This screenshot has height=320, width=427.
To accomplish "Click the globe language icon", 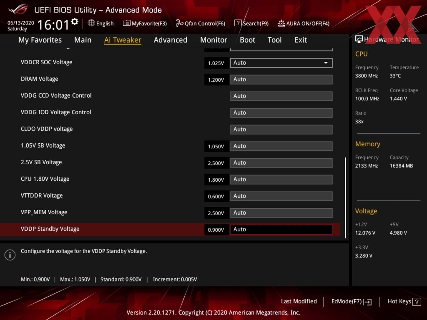I will pyautogui.click(x=91, y=23).
